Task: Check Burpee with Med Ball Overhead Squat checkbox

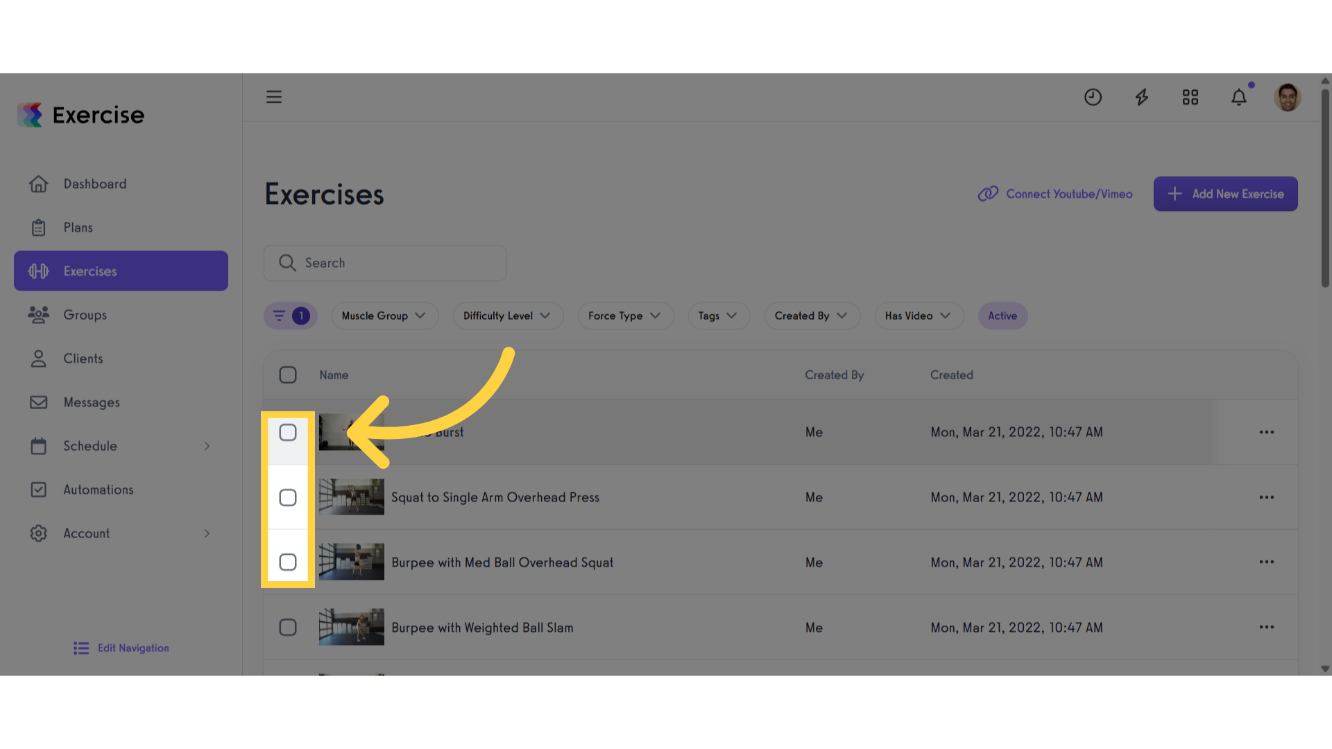Action: click(x=287, y=562)
